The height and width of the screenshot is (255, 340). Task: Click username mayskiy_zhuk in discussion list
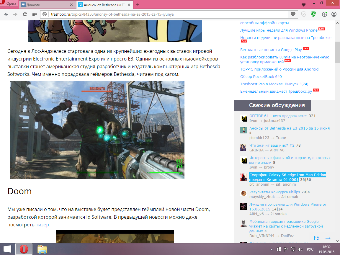(x=262, y=197)
